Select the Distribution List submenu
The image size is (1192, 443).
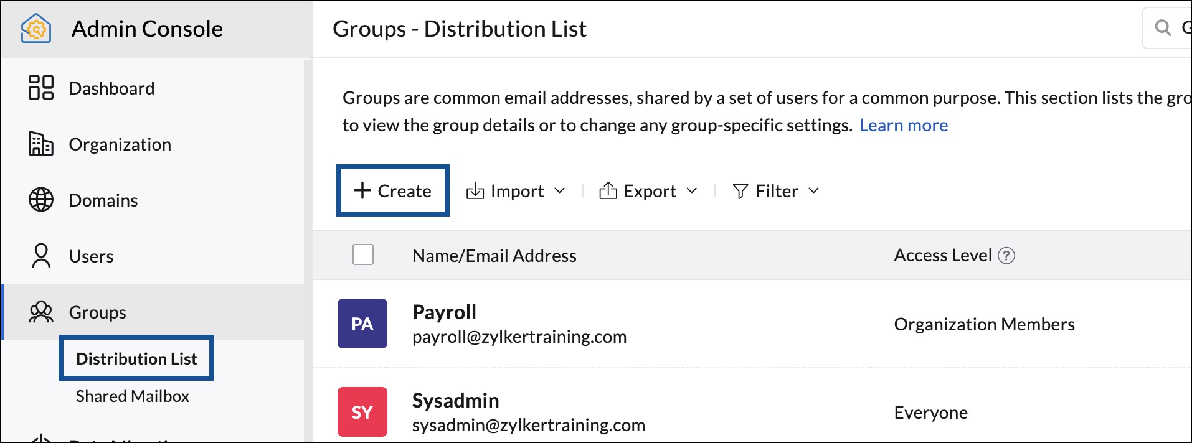point(136,358)
